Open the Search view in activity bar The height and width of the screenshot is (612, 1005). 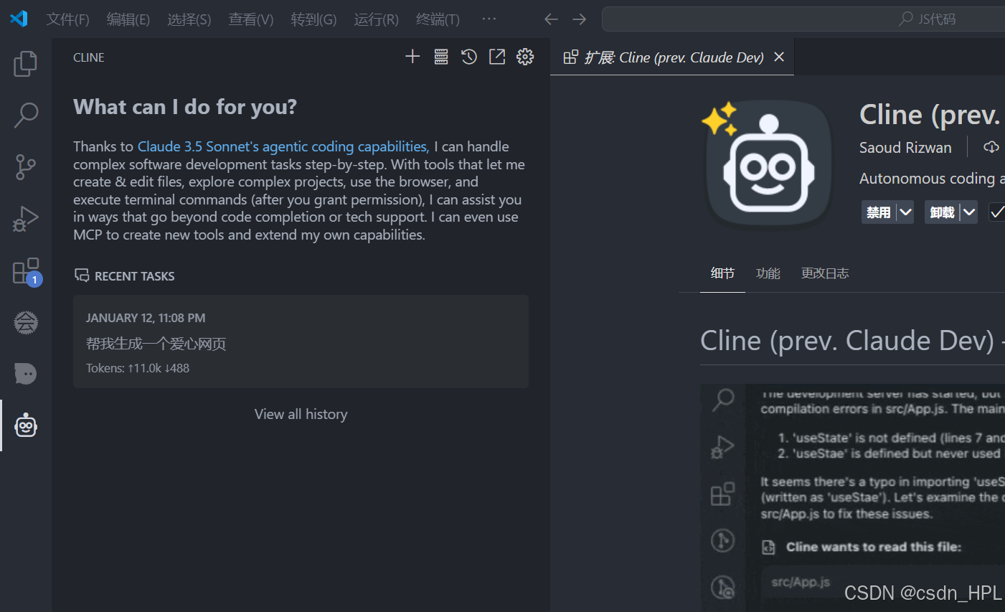26,115
